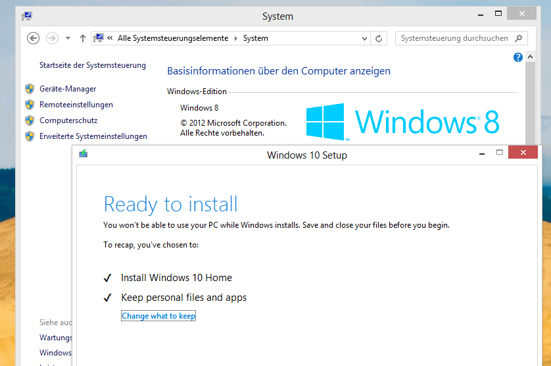Go up one level with Up arrow
The image size is (551, 366).
[83, 38]
